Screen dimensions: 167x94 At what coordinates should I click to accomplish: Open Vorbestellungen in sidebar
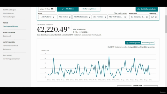coord(9,17)
